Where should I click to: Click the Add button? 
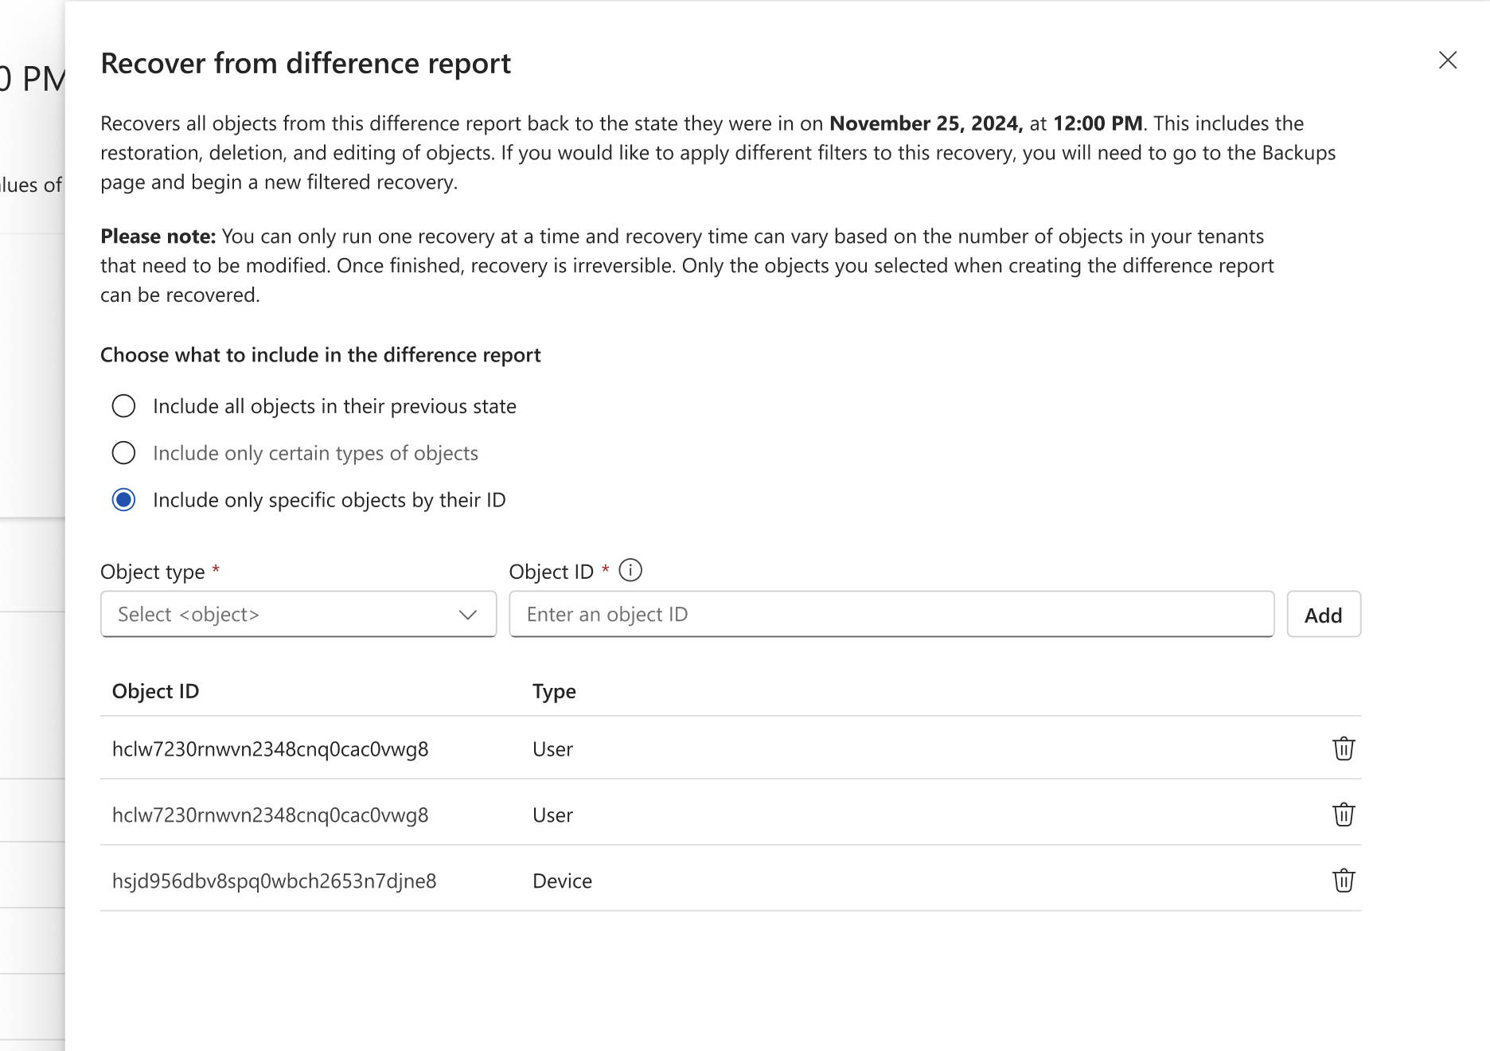pos(1324,614)
